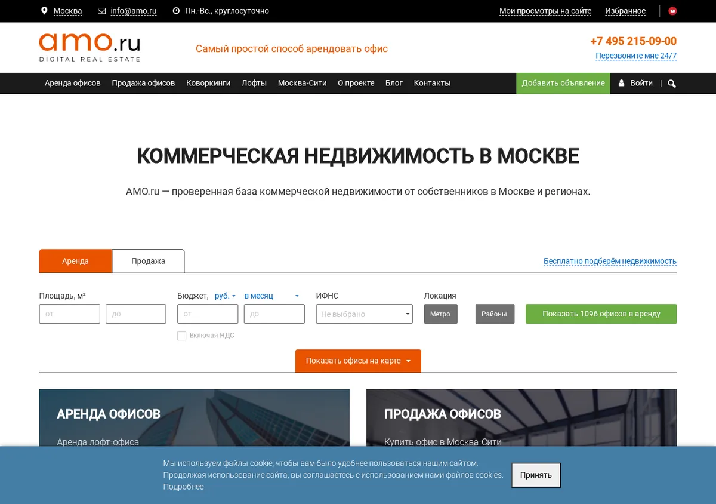716x504 pixels.
Task: Click the envelope icon beside info@amo.ru
Action: tap(101, 11)
